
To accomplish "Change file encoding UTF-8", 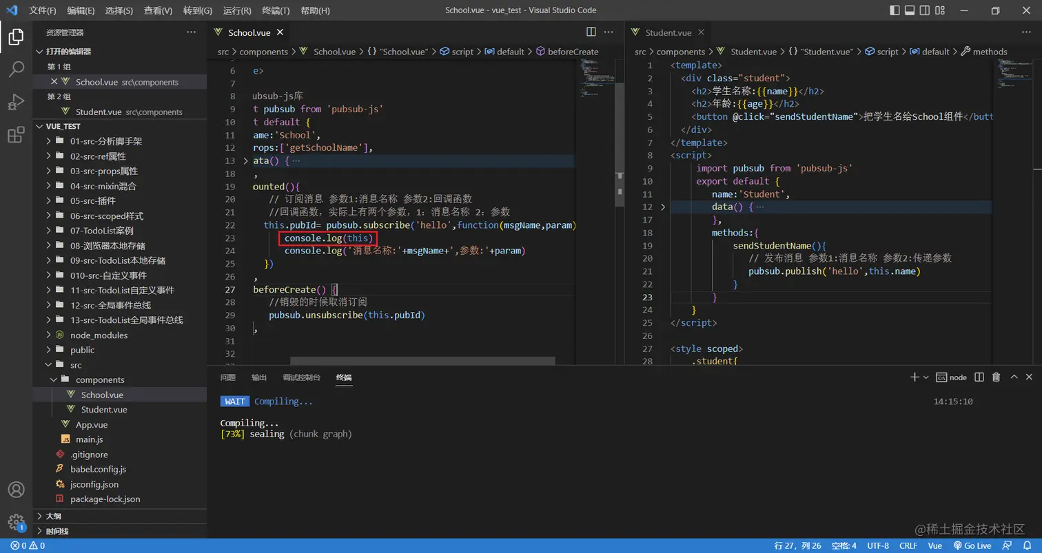I will click(x=877, y=546).
